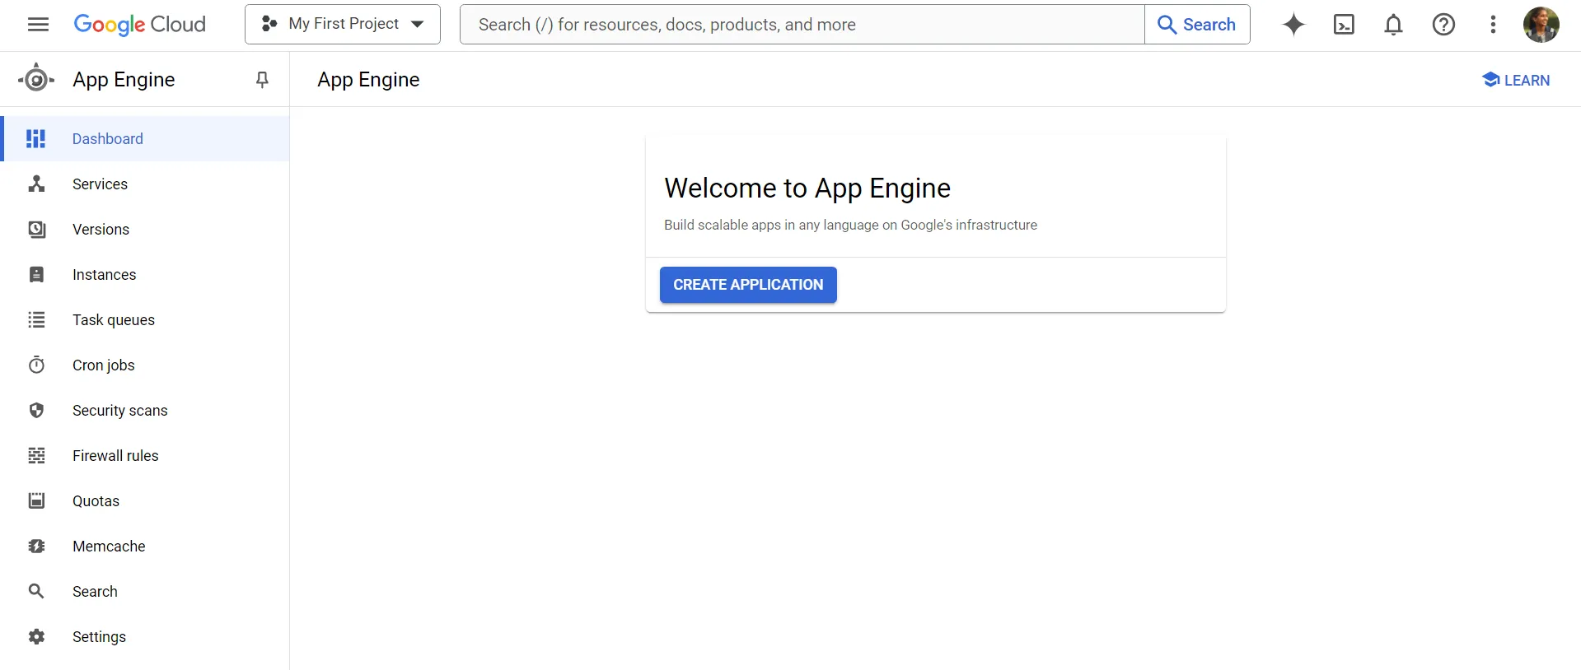Image resolution: width=1581 pixels, height=670 pixels.
Task: Activate Cloud Shell terminal icon
Action: point(1344,25)
